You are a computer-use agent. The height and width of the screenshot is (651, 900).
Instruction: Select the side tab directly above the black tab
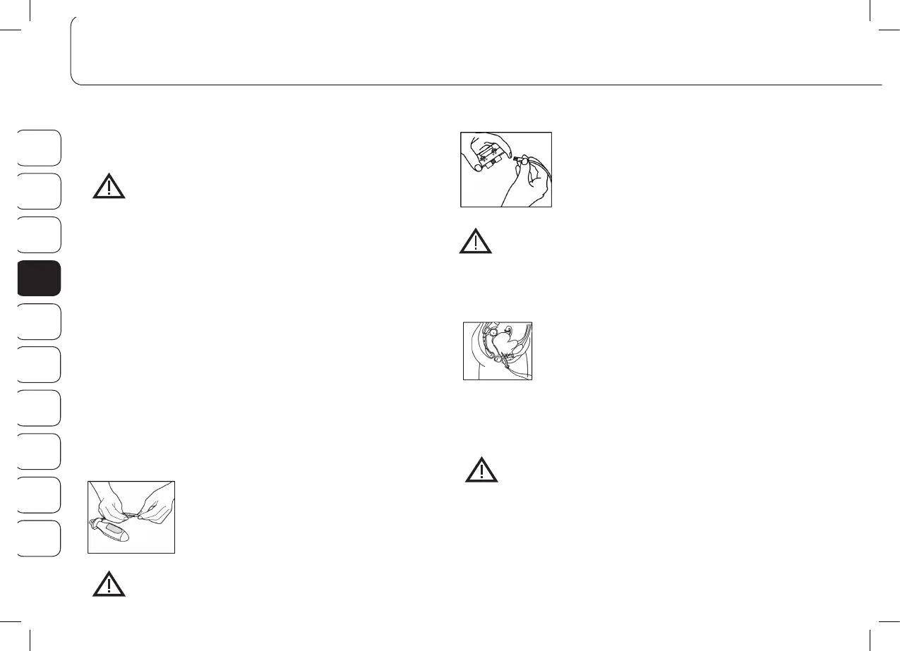39,235
